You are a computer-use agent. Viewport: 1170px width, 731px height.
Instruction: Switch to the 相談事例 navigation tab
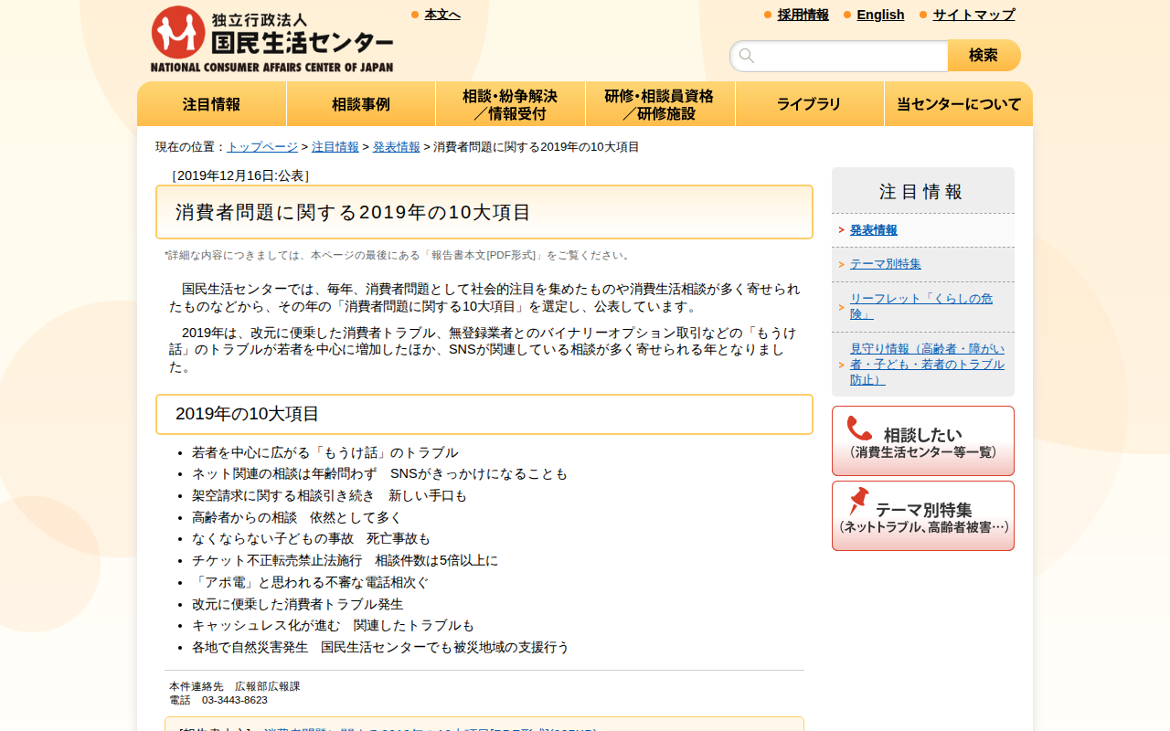(360, 103)
